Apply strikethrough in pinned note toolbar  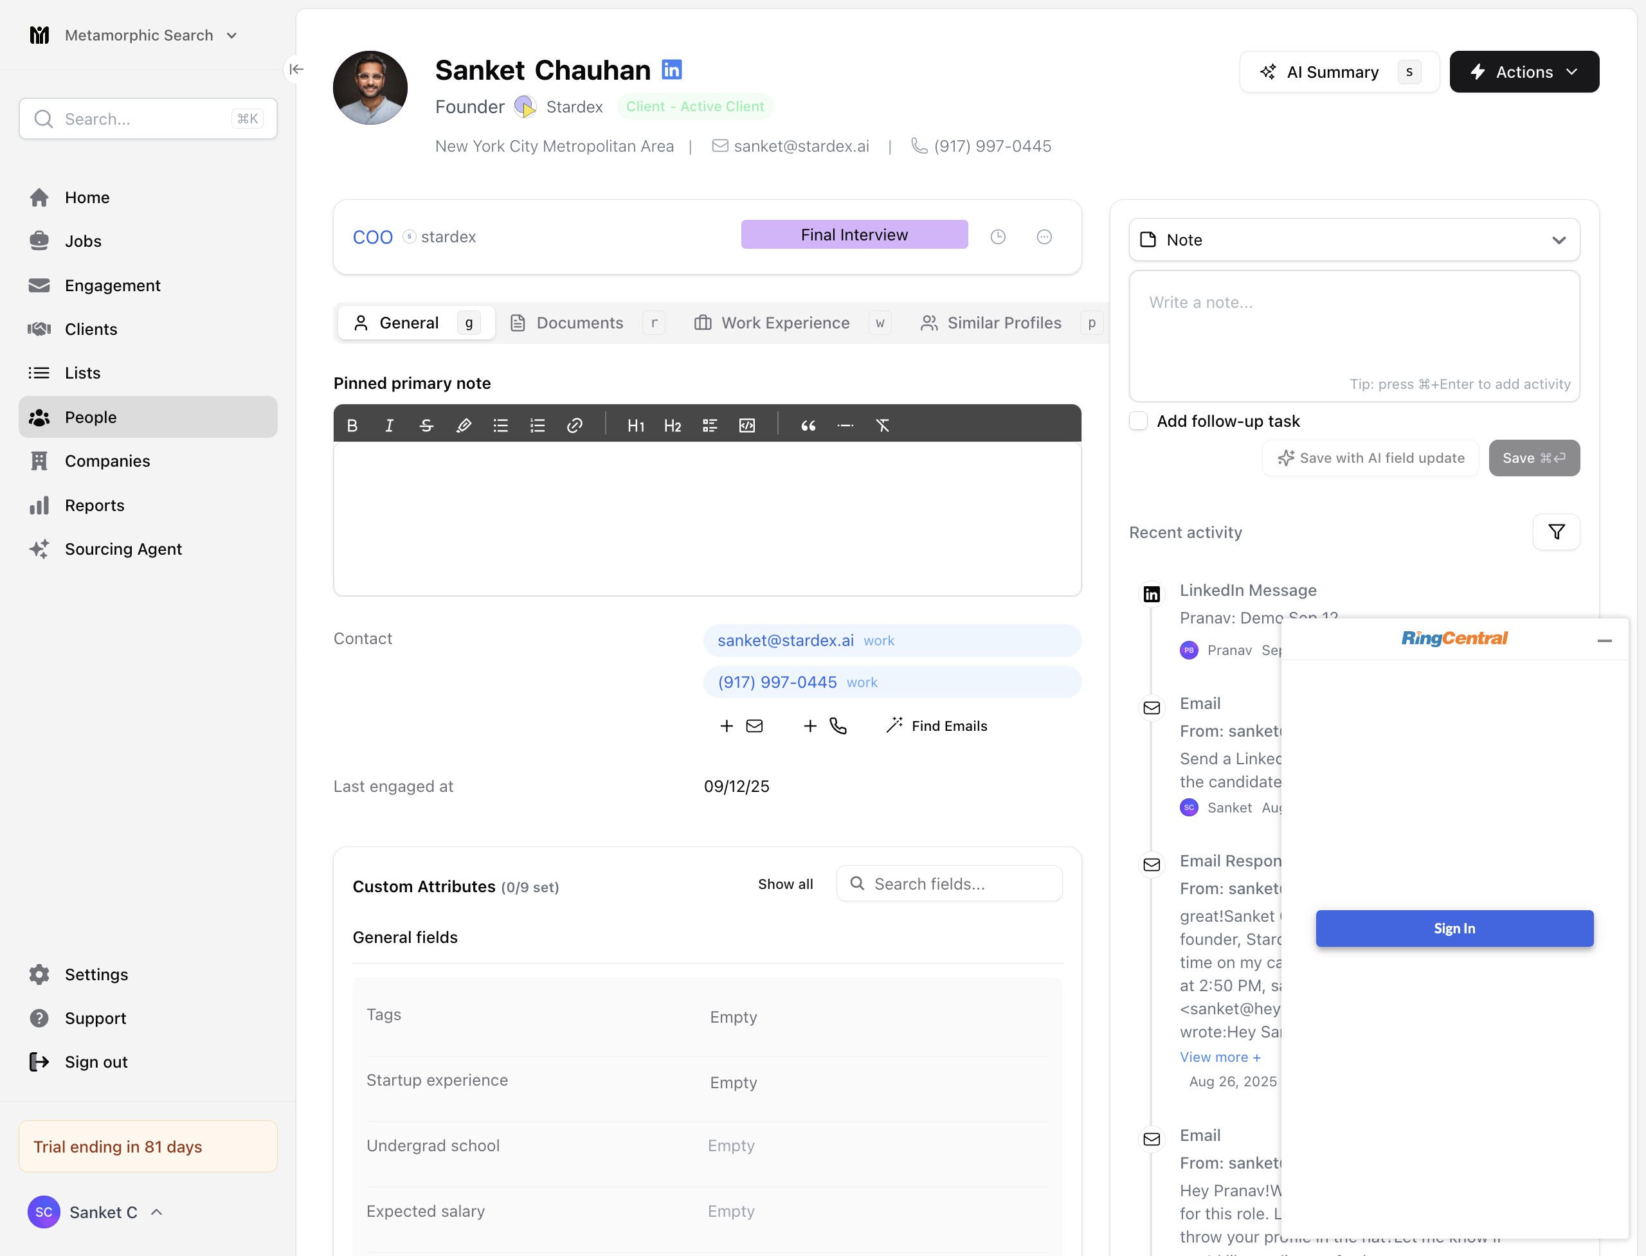[x=426, y=426]
